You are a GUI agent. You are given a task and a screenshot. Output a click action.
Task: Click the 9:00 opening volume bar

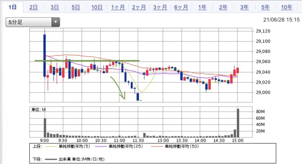pos(45,128)
